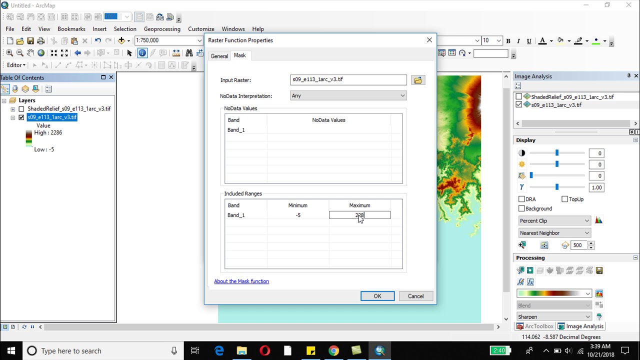Screen dimensions: 640x360
Task: Switch to the General tab
Action: coord(219,56)
